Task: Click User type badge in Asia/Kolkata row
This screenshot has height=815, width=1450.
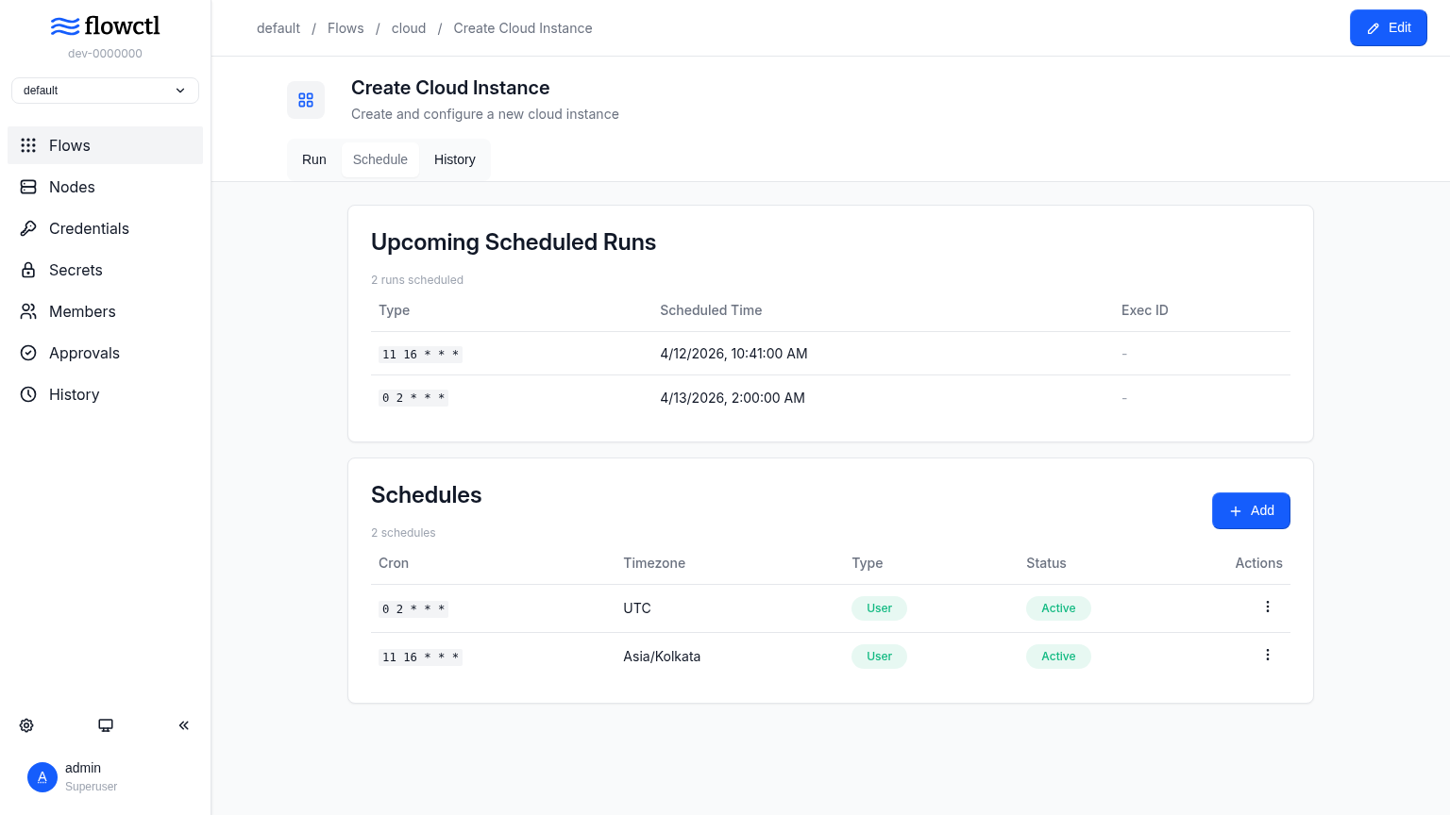Action: coord(879,657)
